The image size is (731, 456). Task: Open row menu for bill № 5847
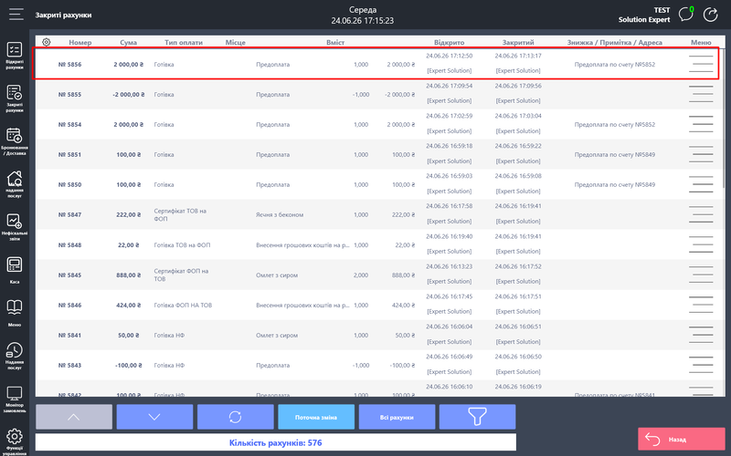[701, 214]
